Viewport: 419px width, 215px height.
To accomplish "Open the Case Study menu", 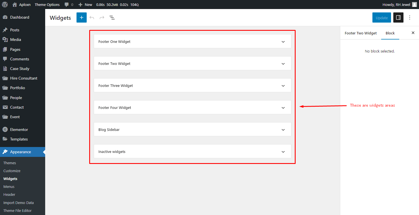I will pyautogui.click(x=23, y=69).
